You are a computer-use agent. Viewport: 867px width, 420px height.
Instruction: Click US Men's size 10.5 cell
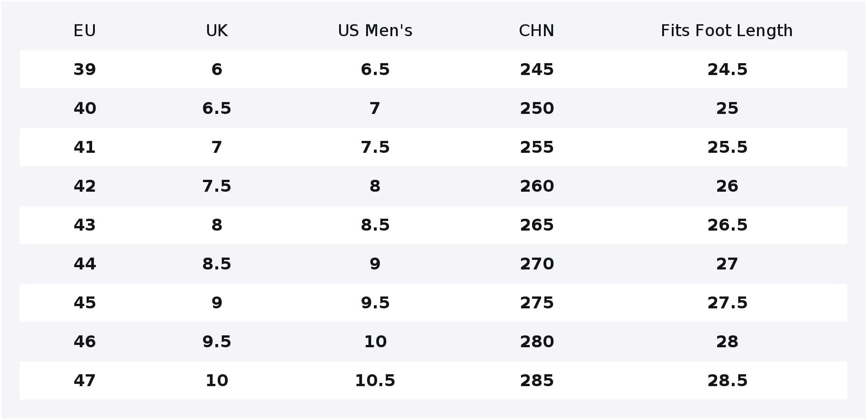375,381
